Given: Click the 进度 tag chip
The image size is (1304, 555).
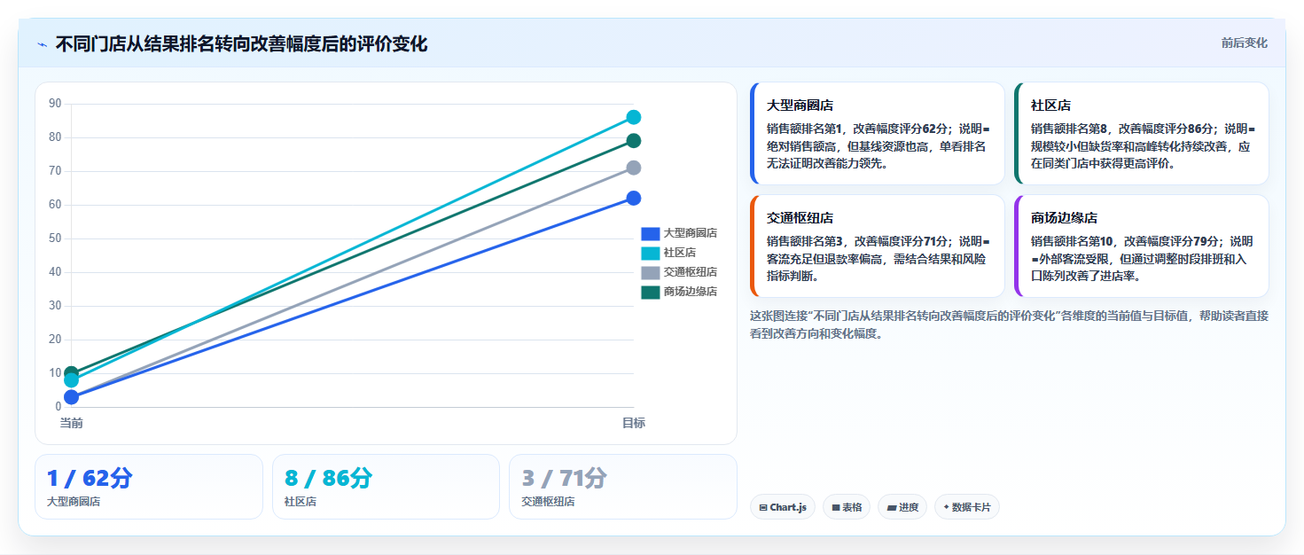Looking at the screenshot, I should [902, 507].
